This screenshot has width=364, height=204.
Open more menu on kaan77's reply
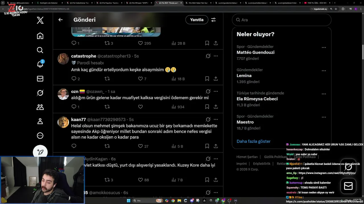coord(216,120)
